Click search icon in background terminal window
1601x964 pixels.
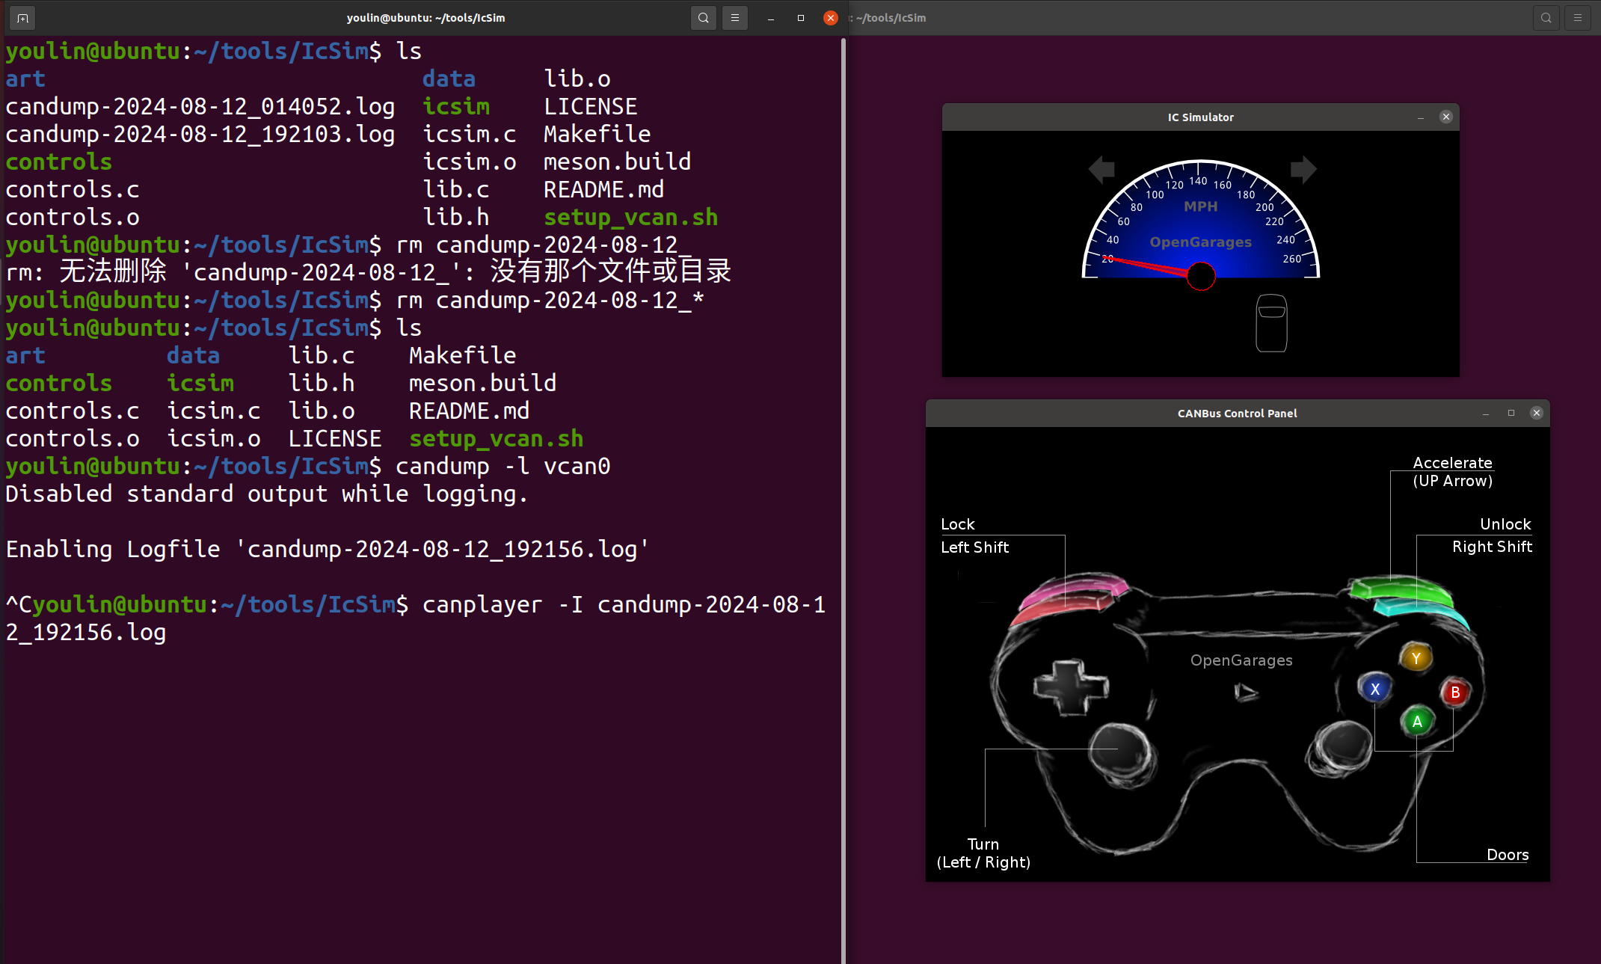coord(1546,18)
